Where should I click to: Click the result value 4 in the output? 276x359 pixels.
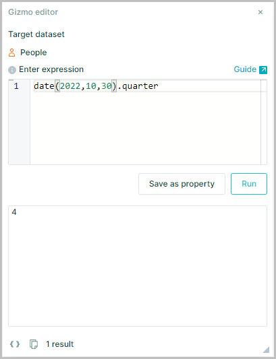coord(14,212)
